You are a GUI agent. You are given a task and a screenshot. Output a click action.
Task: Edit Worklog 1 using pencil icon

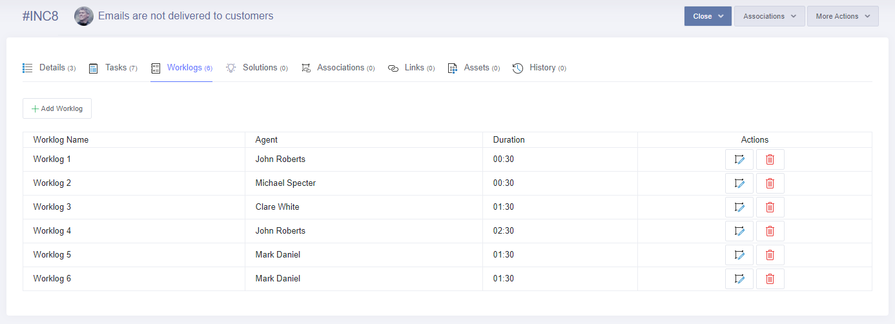(x=739, y=159)
